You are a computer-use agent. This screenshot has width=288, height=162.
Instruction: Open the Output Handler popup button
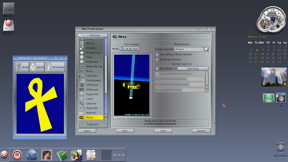206,49
